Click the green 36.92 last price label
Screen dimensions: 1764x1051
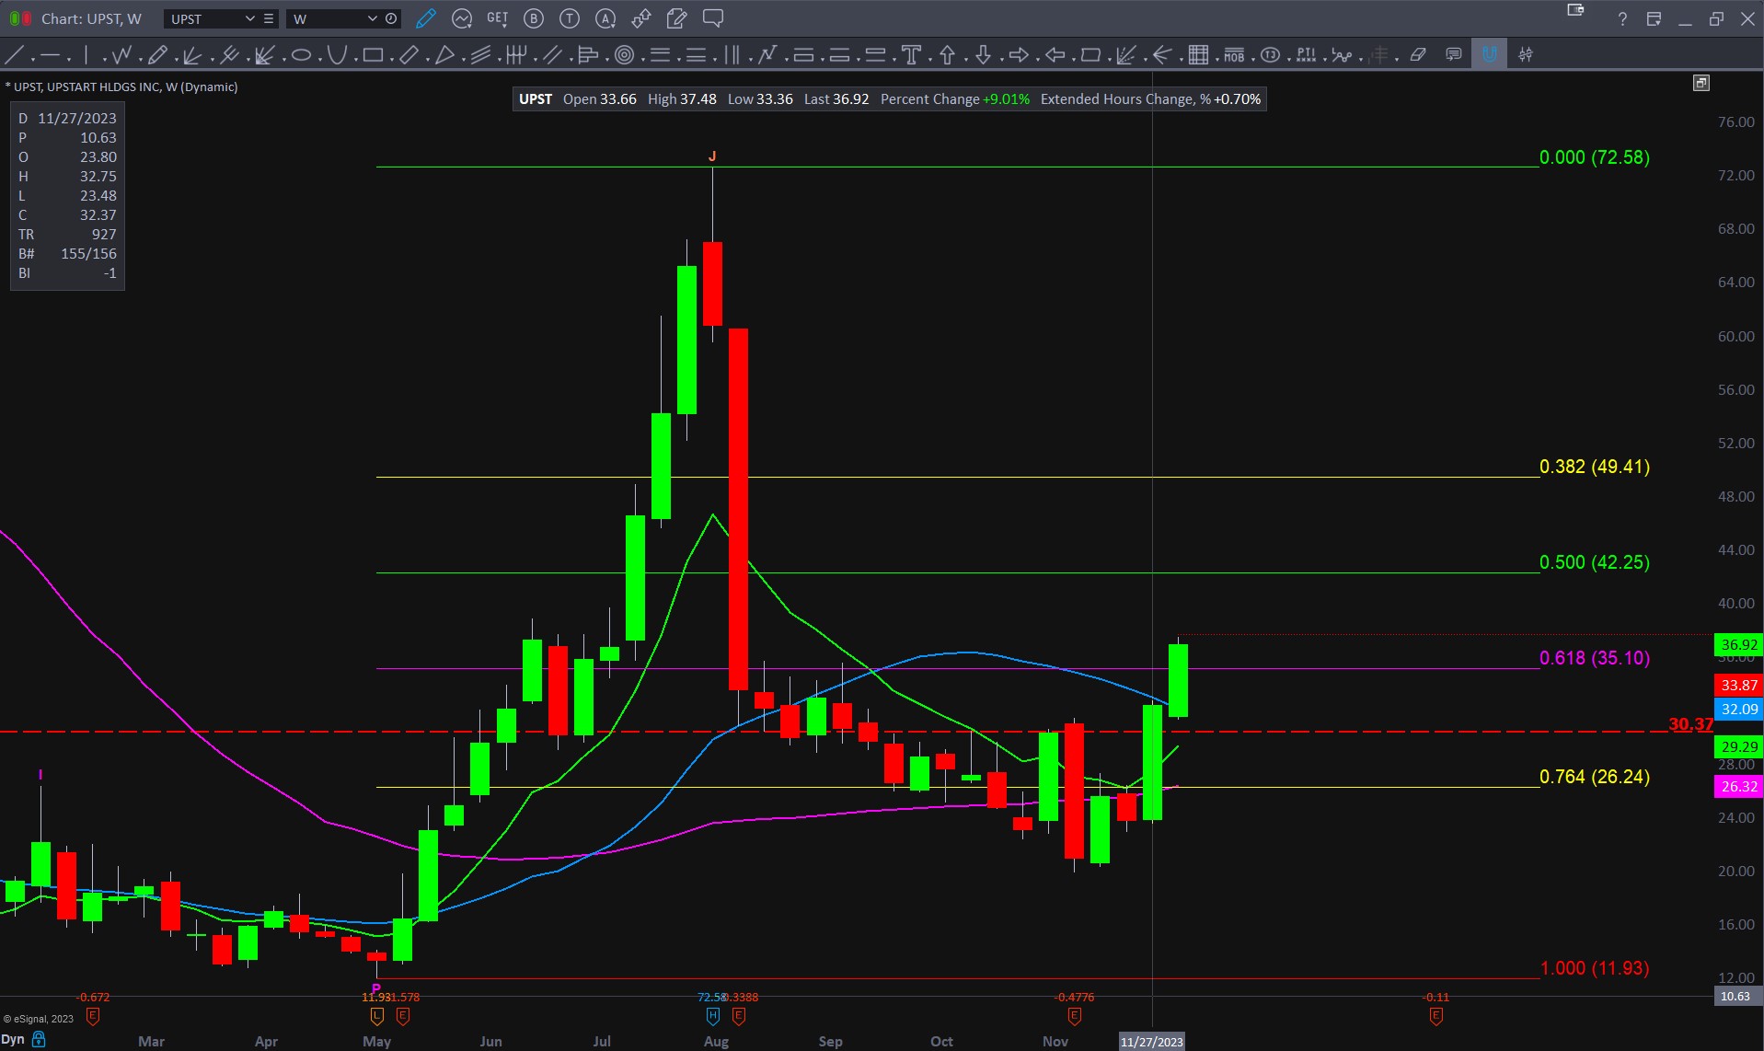(x=1738, y=645)
